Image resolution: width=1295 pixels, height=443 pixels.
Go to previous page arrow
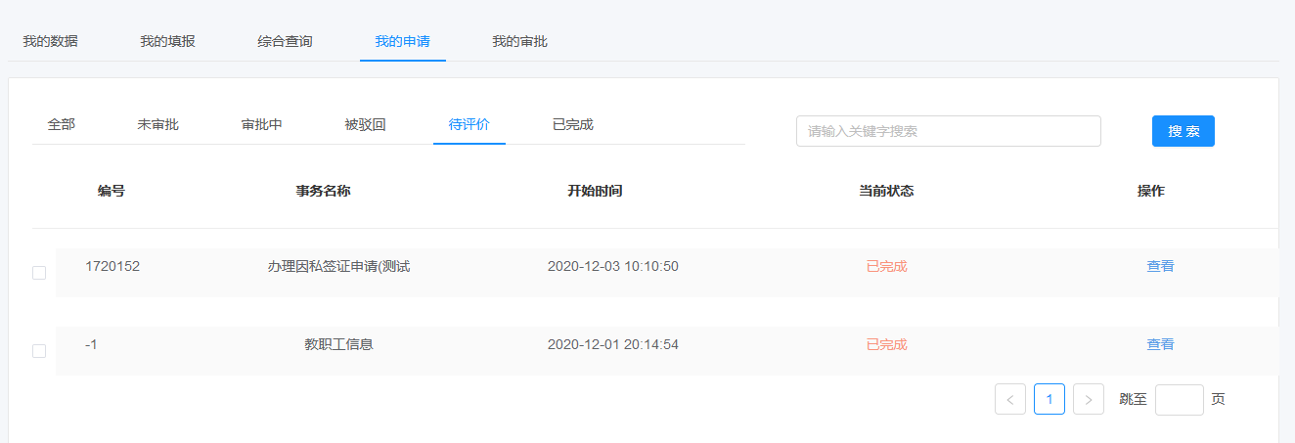(x=1010, y=399)
